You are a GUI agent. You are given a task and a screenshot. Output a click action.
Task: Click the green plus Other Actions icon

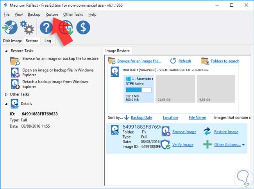[x=207, y=144]
